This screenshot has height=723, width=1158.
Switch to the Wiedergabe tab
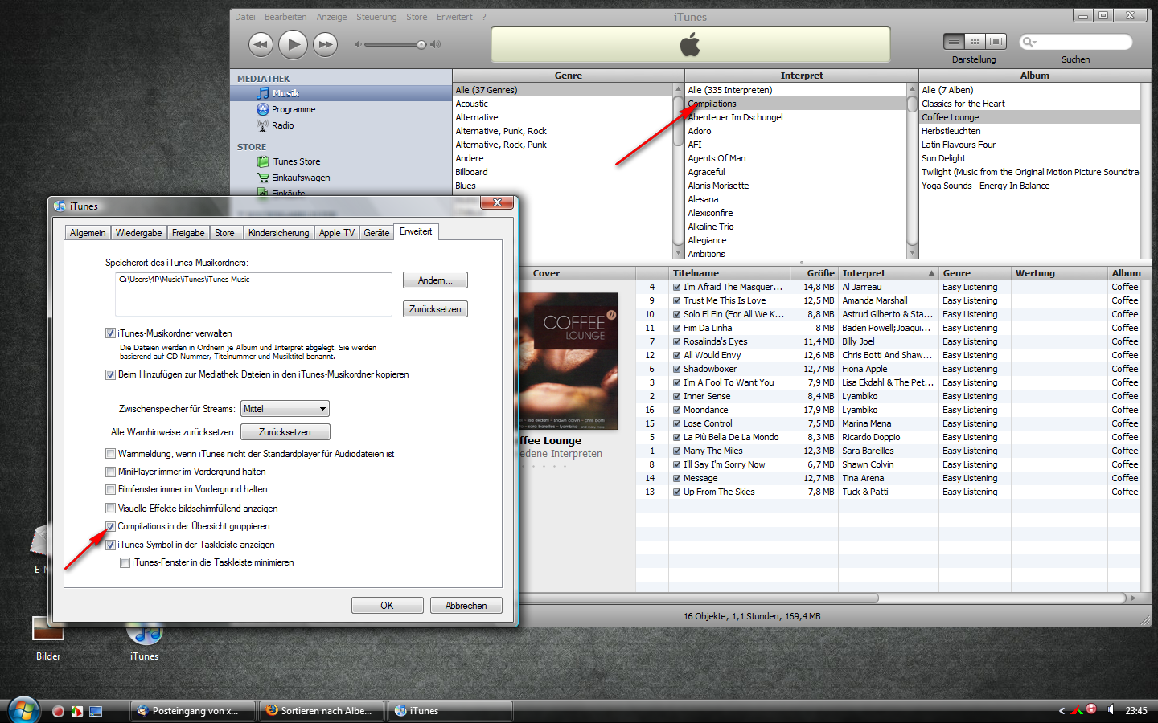click(138, 233)
